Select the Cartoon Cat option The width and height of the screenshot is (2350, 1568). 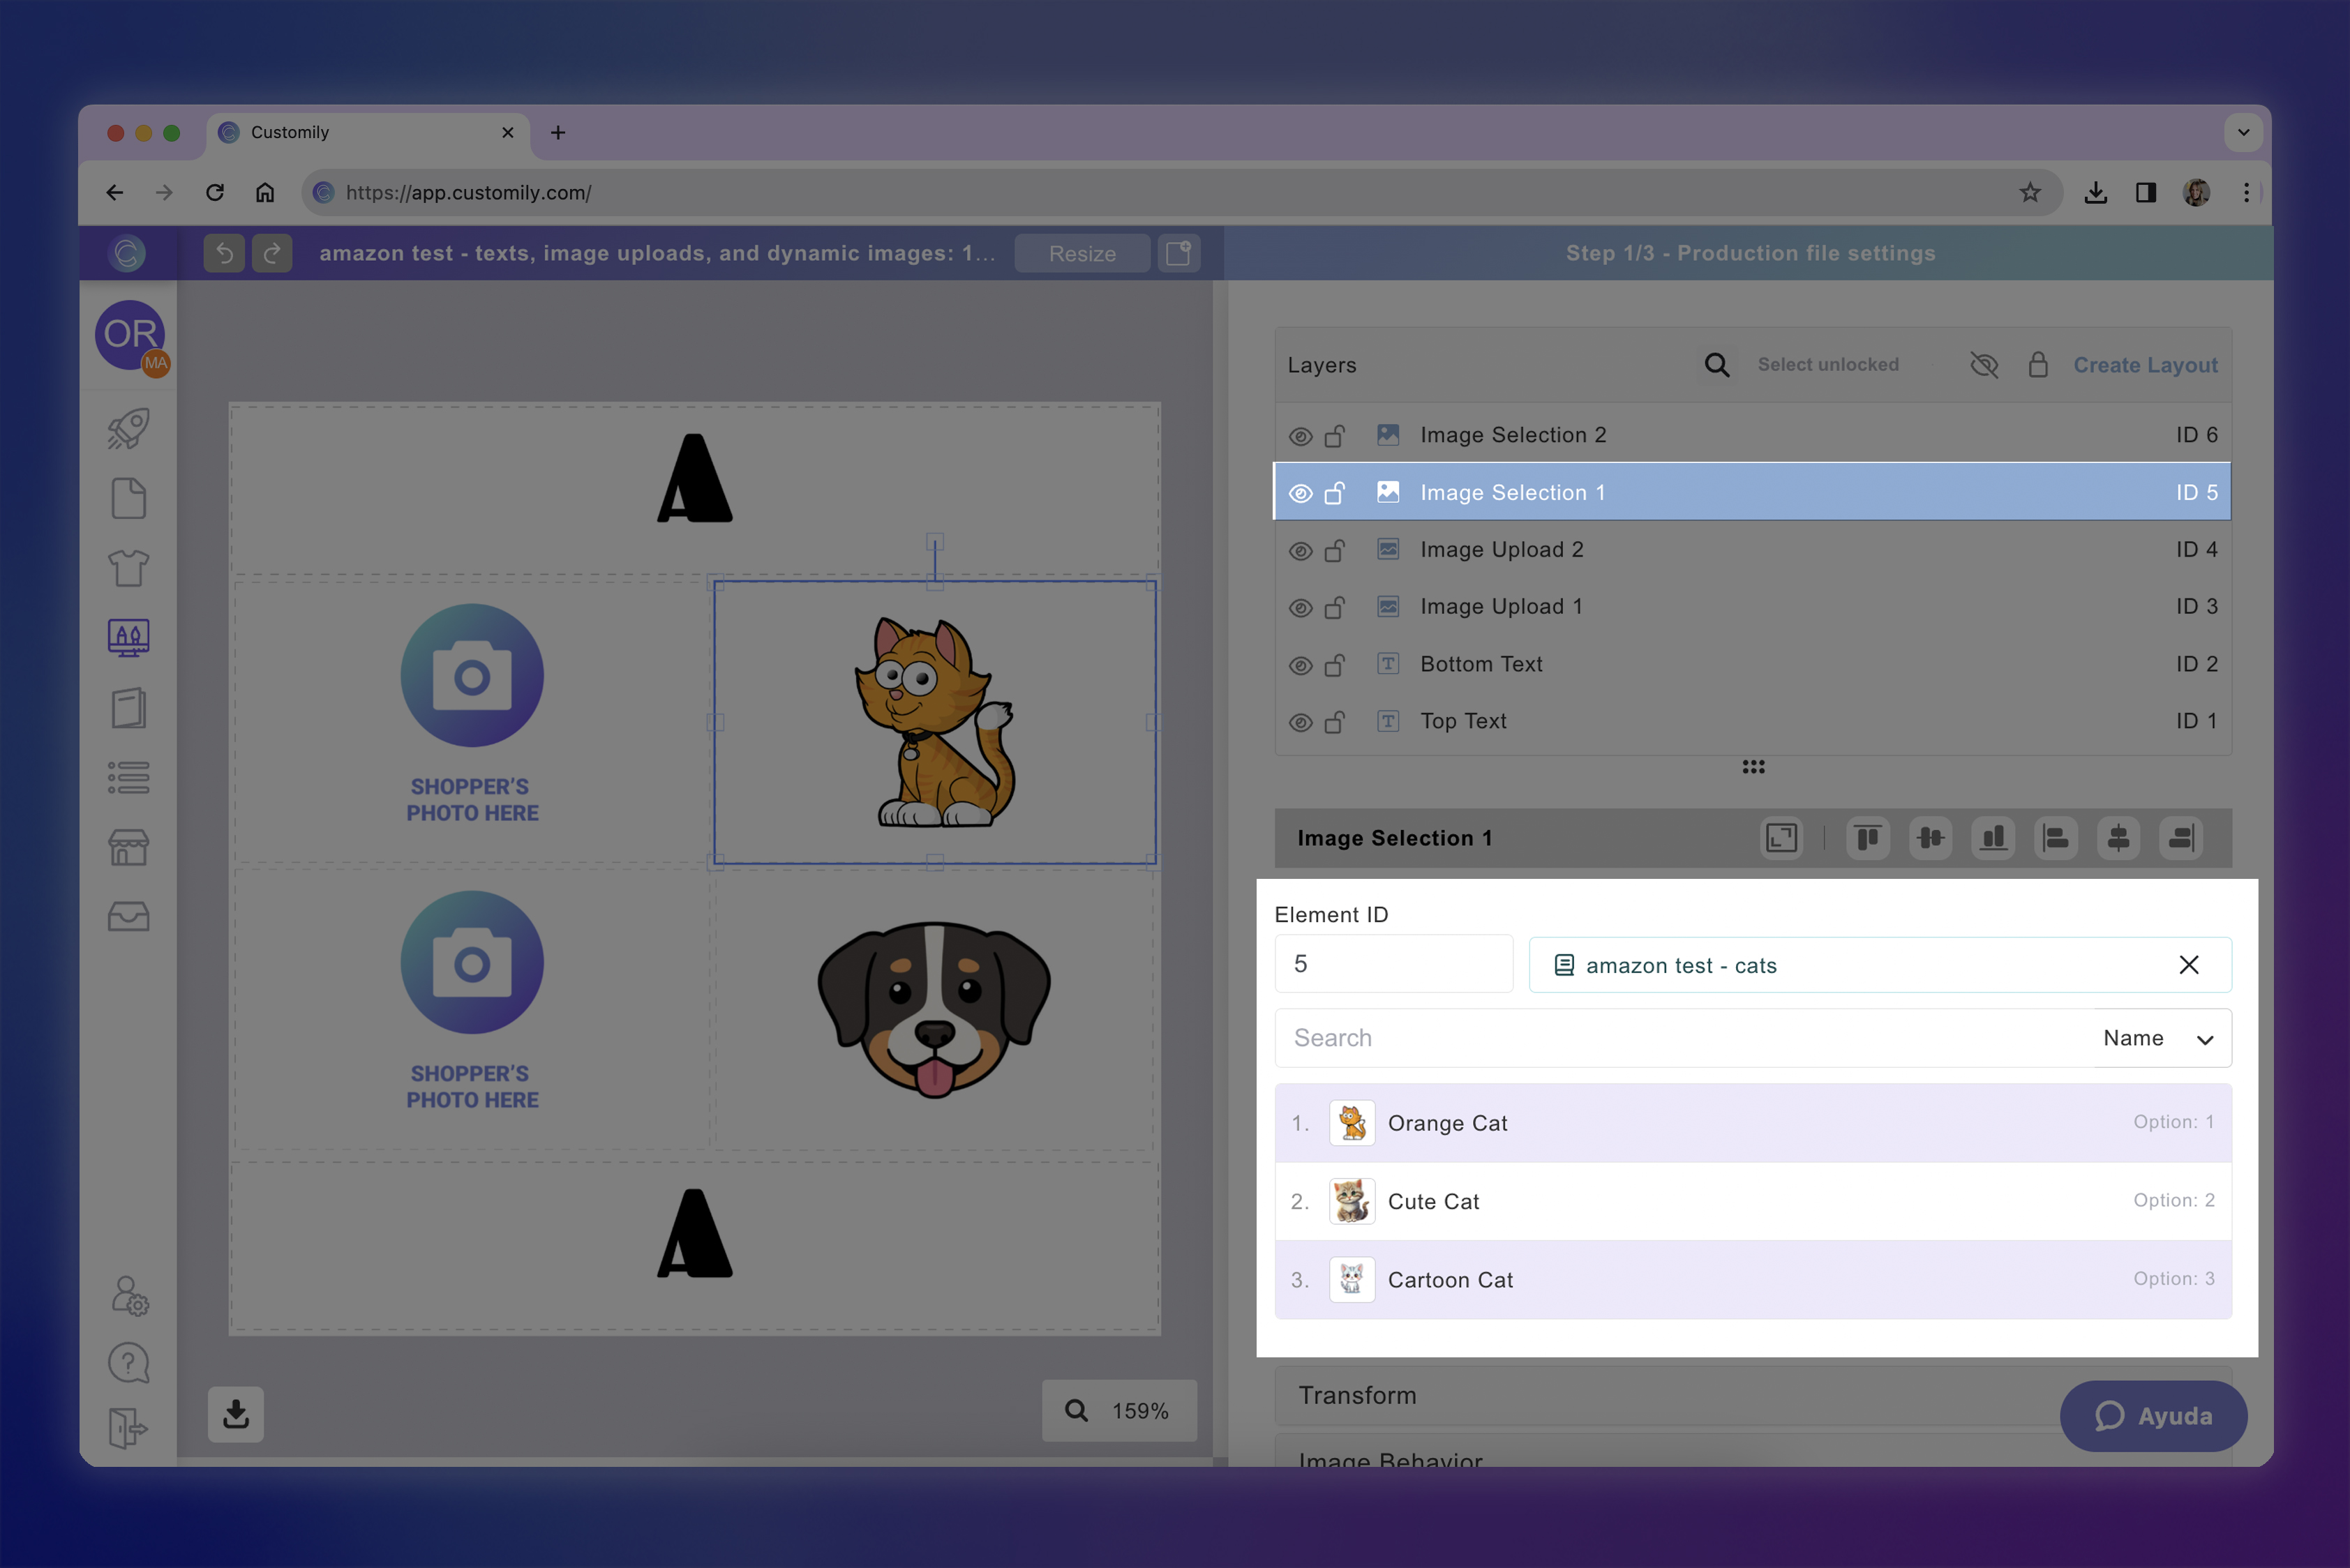tap(1753, 1280)
